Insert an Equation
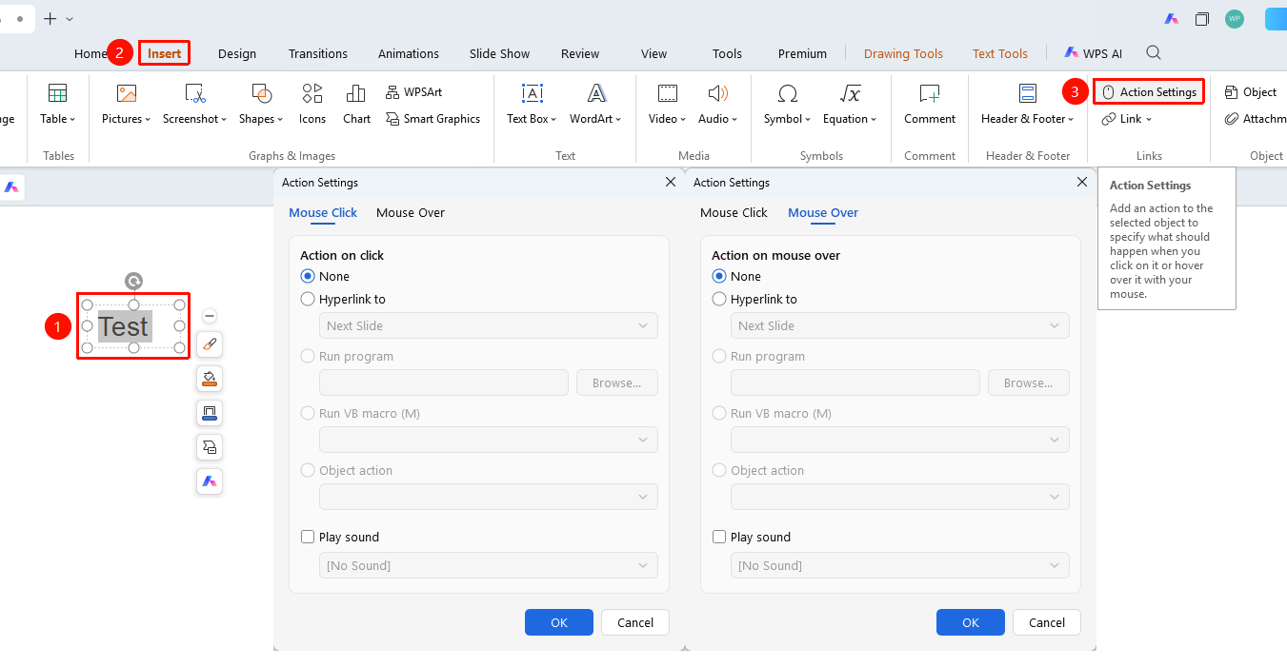 [x=850, y=105]
